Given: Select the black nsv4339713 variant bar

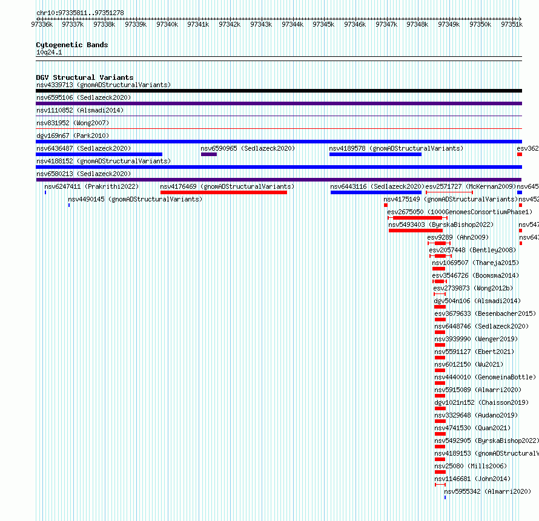Looking at the screenshot, I should point(279,91).
